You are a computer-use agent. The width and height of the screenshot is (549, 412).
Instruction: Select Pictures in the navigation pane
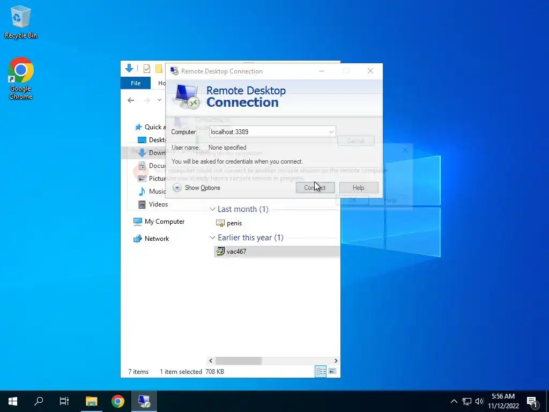(x=152, y=179)
